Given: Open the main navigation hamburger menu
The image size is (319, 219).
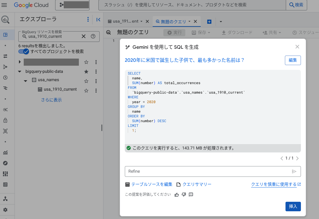Looking at the screenshot, I should 4,5.
